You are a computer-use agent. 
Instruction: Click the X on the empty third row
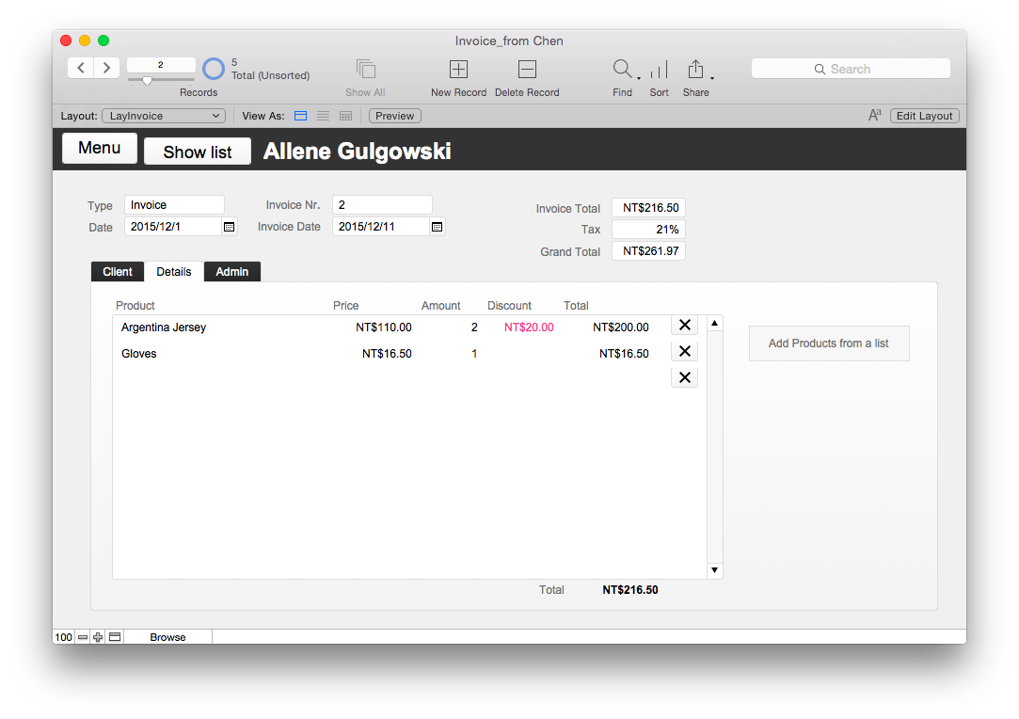[684, 377]
